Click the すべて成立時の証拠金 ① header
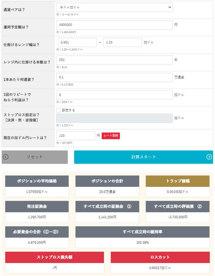Screen dimensions: 215x276 (107, 206)
